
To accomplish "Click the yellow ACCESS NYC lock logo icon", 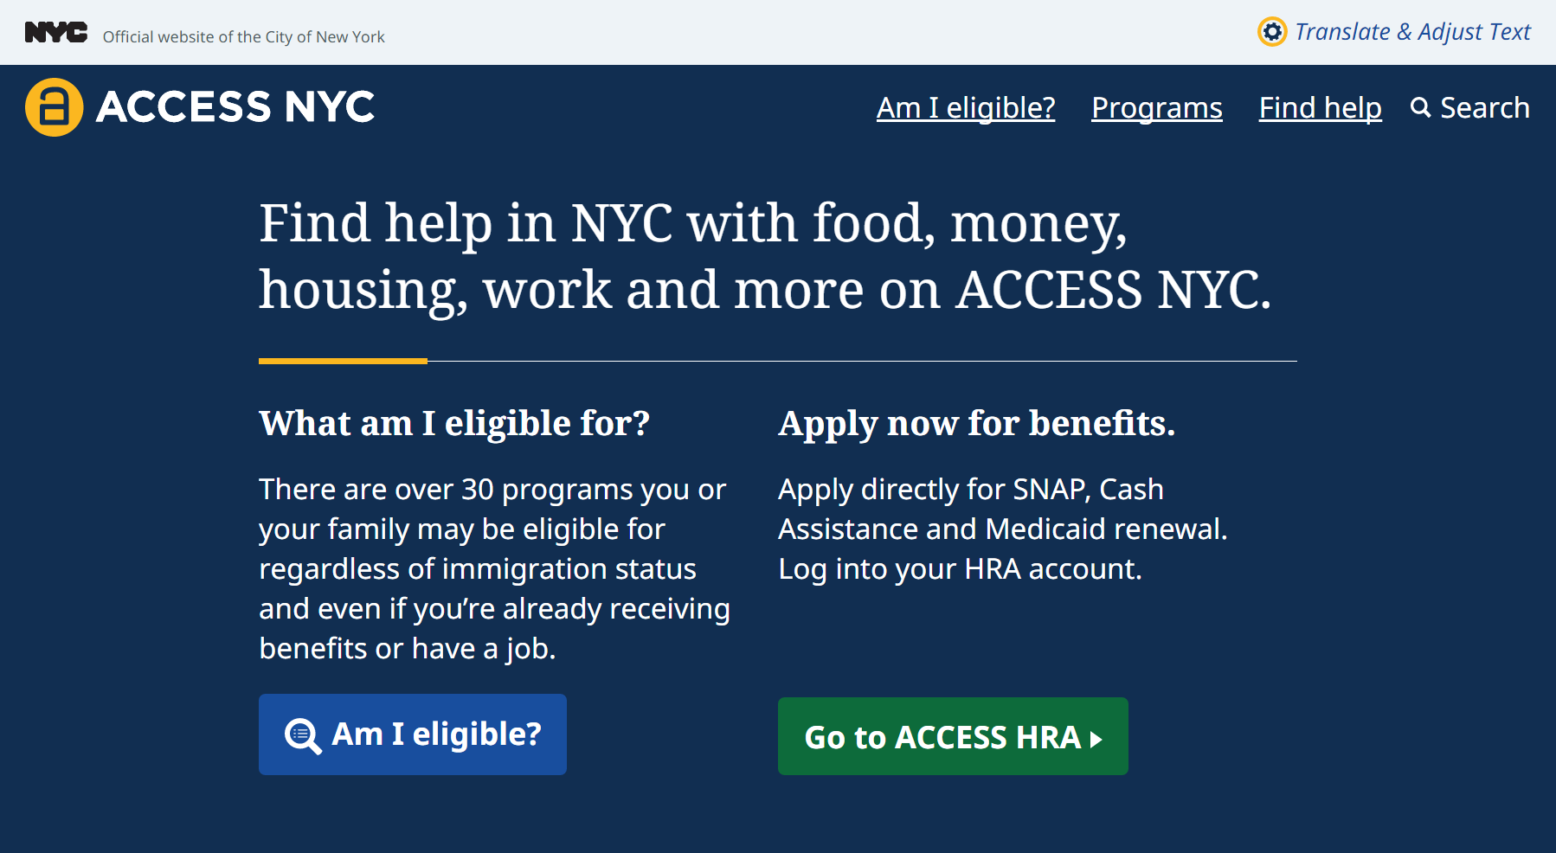I will coord(55,107).
